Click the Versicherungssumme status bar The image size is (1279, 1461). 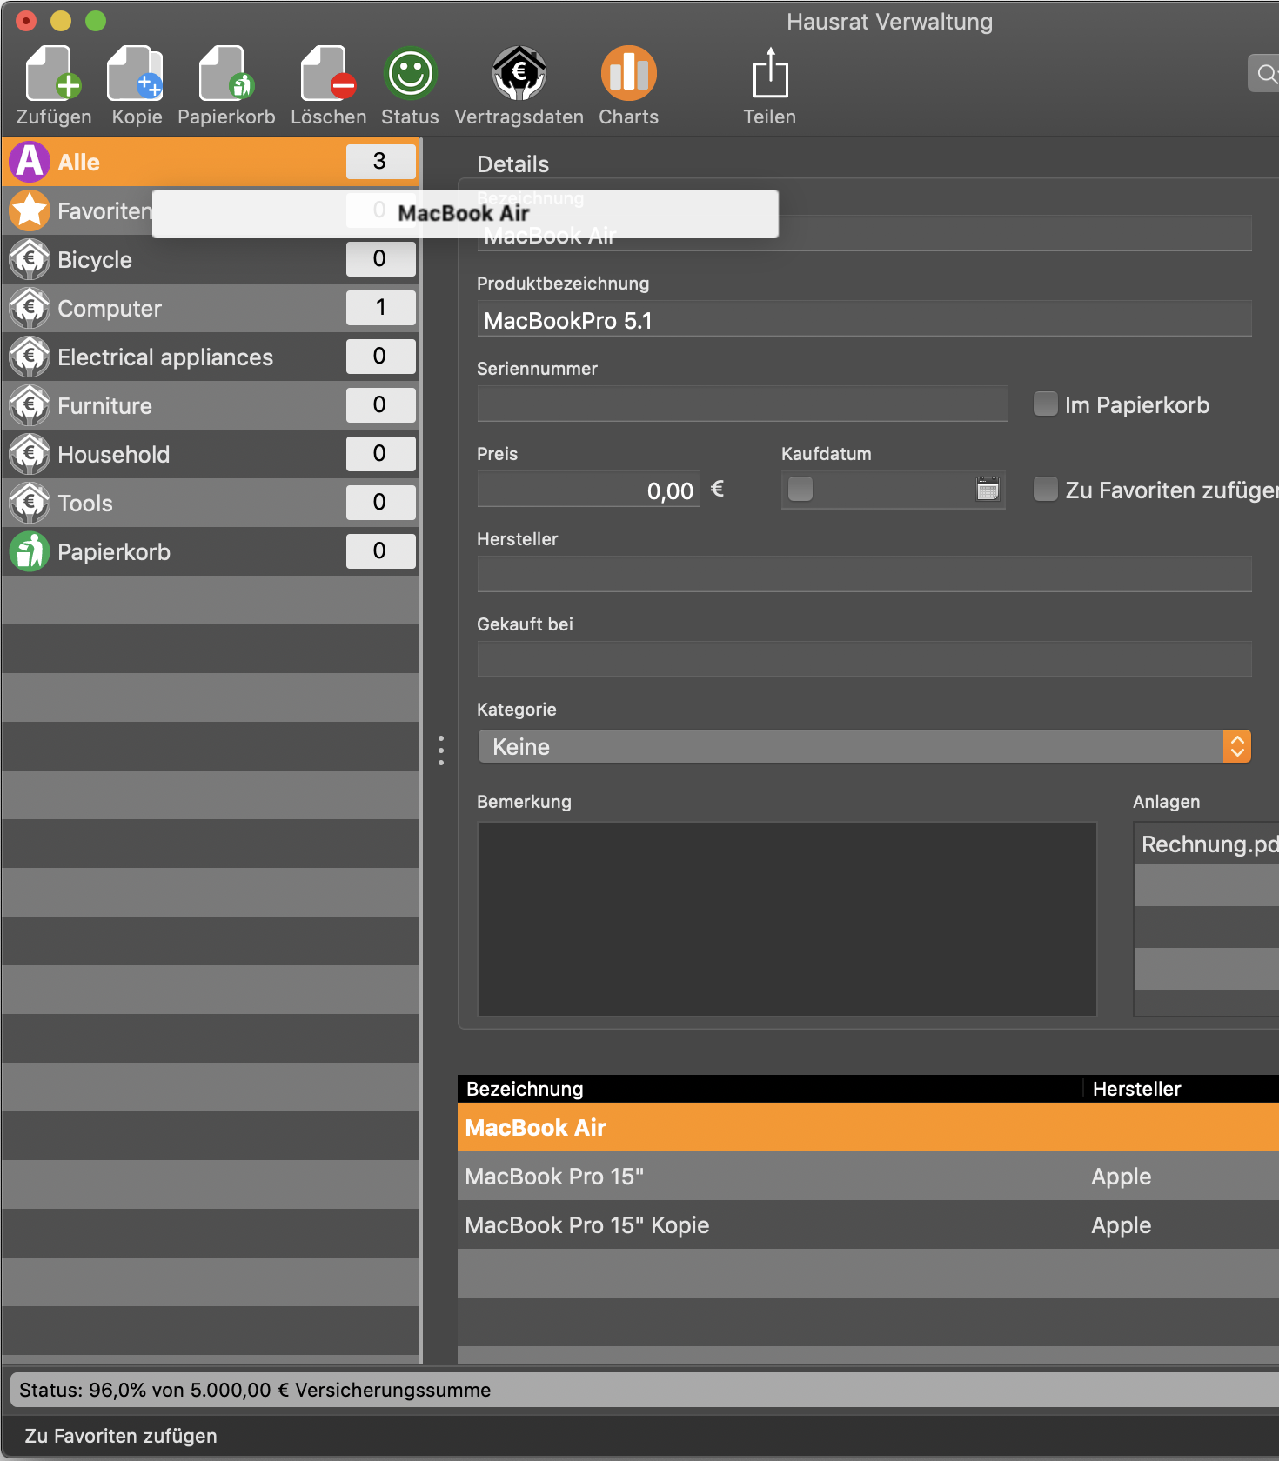[644, 1390]
